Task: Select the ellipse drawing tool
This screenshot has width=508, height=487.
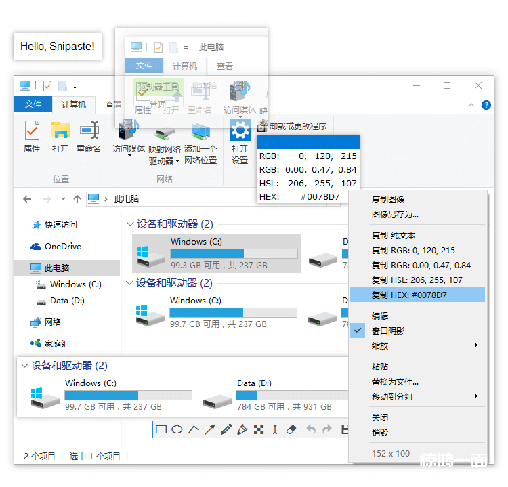Action: (x=177, y=429)
